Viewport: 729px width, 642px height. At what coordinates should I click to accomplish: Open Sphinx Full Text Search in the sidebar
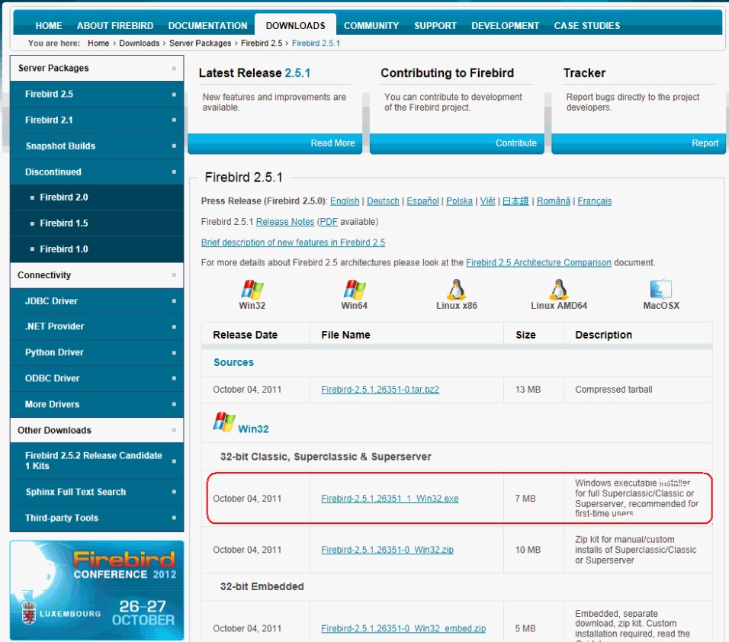(x=97, y=492)
